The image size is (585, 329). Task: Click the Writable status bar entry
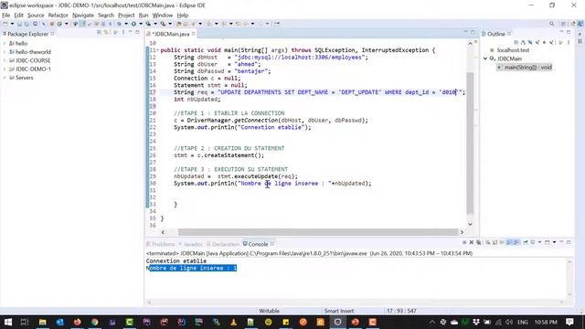(269, 311)
